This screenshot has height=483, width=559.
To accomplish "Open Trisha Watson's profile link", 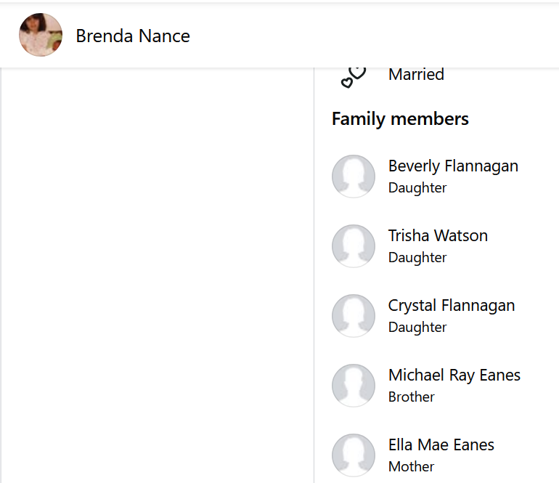I will (438, 235).
